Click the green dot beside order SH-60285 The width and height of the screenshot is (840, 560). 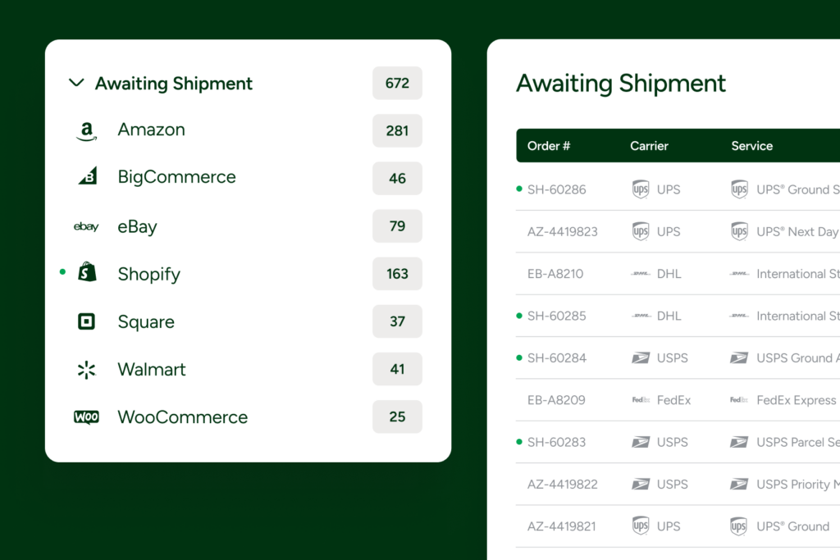[x=518, y=315]
